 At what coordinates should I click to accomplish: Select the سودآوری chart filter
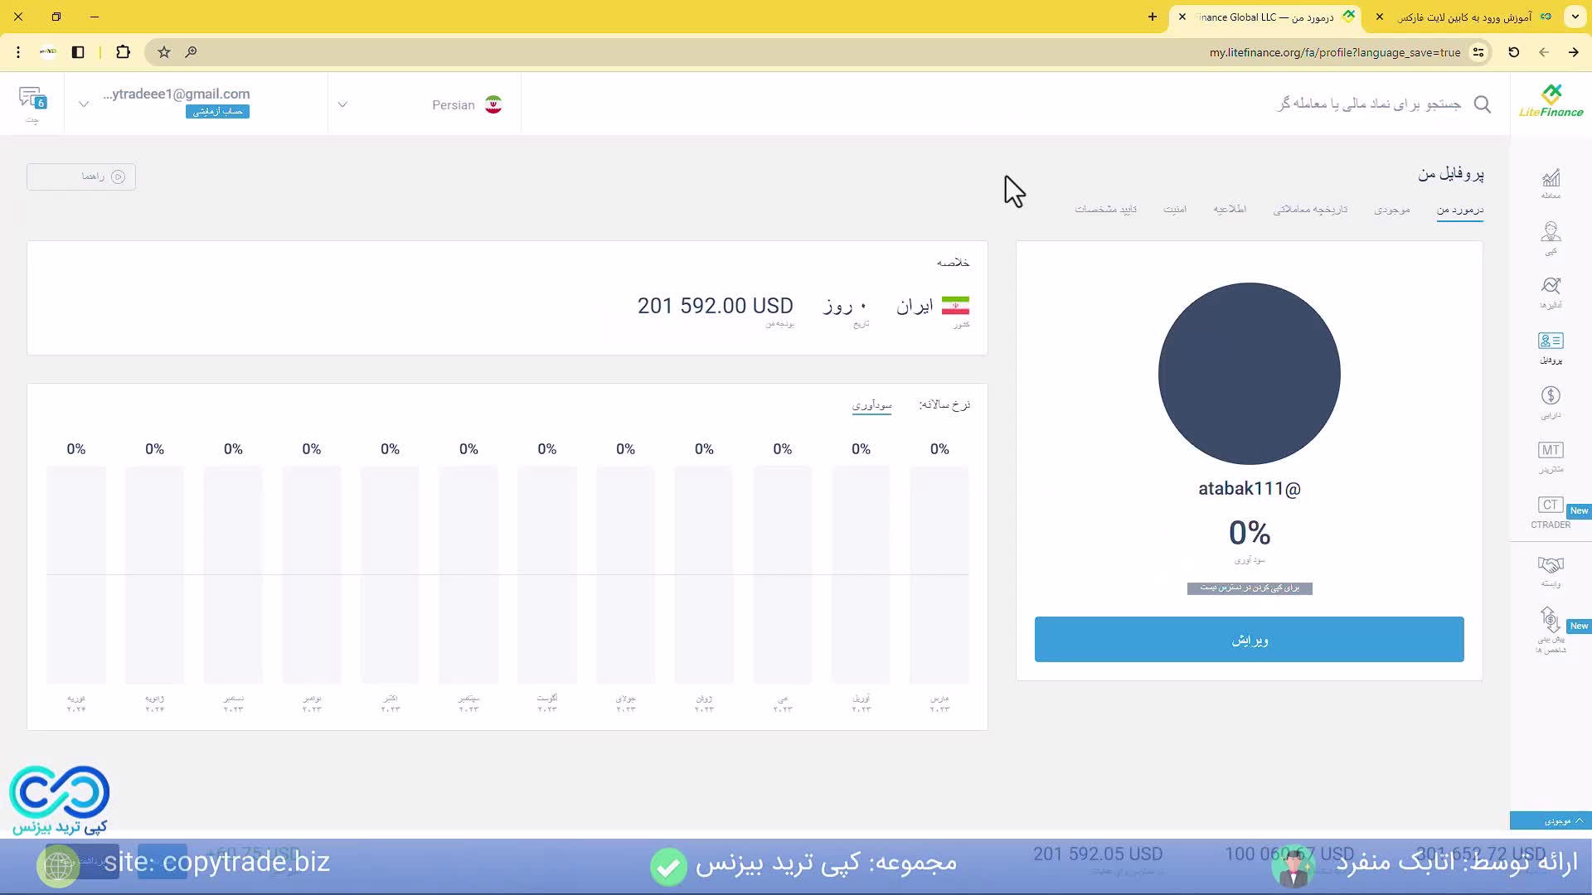tap(872, 404)
